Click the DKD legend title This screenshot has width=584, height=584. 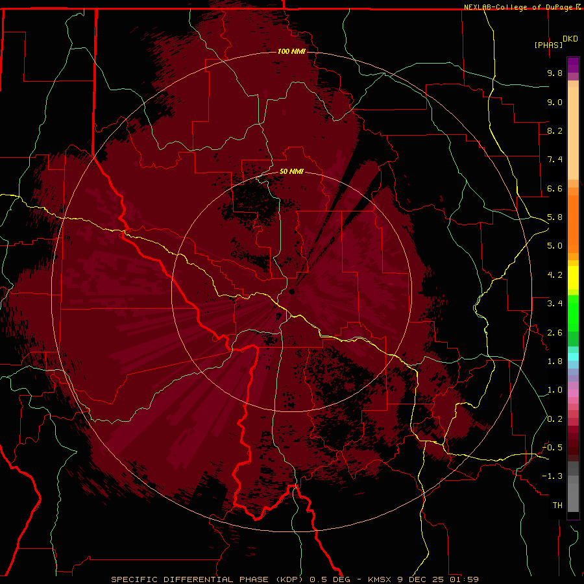click(570, 39)
